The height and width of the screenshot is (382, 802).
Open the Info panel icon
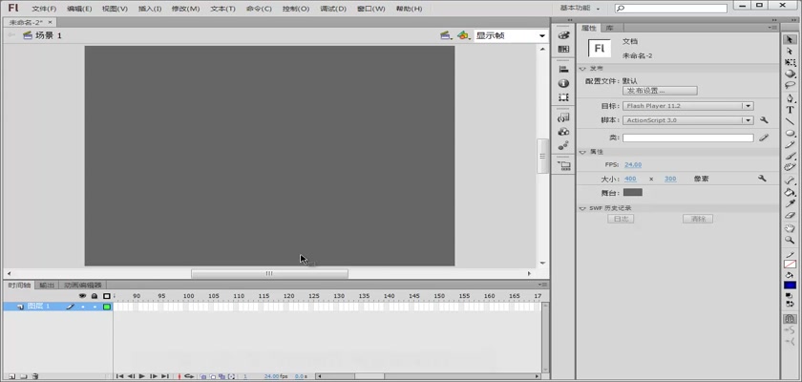(563, 83)
